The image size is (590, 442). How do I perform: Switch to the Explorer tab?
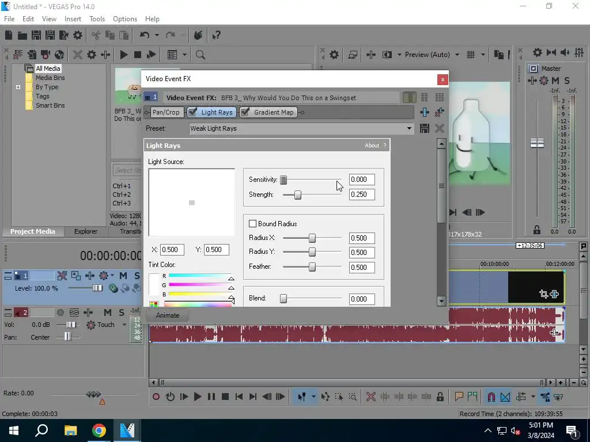[x=85, y=231]
